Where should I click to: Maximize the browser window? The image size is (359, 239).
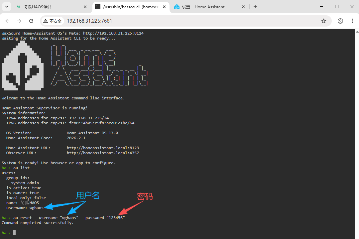(336, 7)
